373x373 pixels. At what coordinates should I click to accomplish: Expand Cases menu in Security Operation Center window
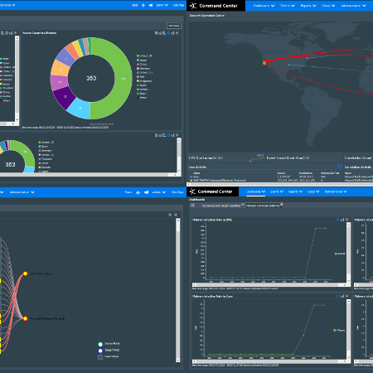coord(328,6)
